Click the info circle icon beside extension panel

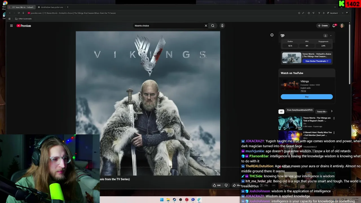272,35
